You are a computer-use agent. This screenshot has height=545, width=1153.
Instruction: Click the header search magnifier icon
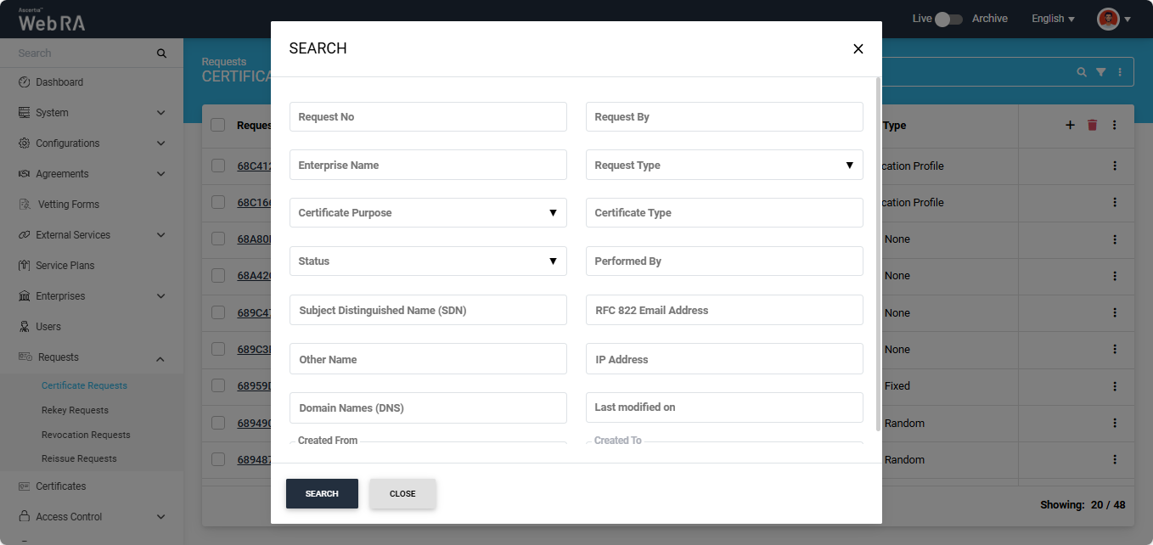click(x=1081, y=72)
